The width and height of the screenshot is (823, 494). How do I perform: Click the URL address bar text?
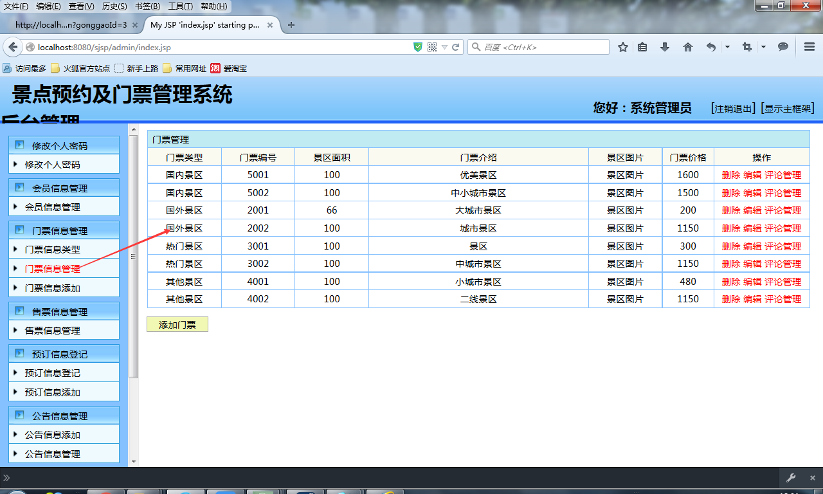pos(104,47)
